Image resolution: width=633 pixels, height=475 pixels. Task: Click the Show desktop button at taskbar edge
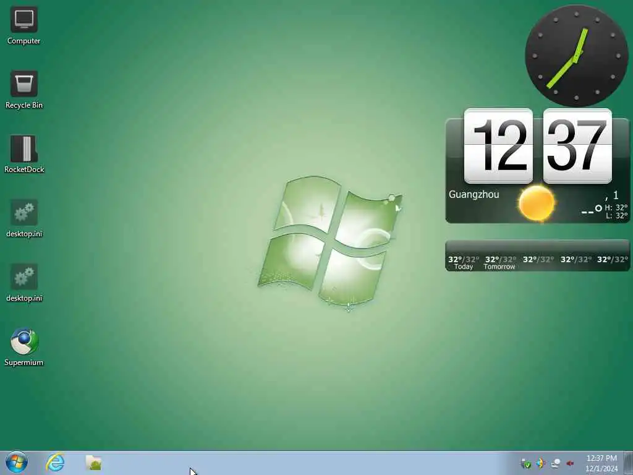click(629, 463)
